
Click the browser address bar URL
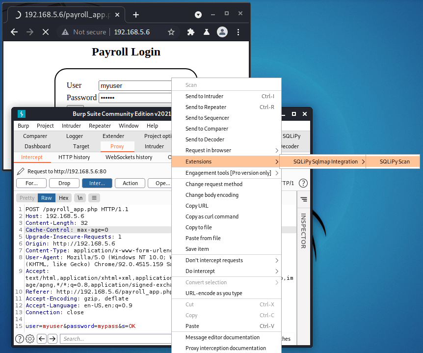[x=132, y=32]
